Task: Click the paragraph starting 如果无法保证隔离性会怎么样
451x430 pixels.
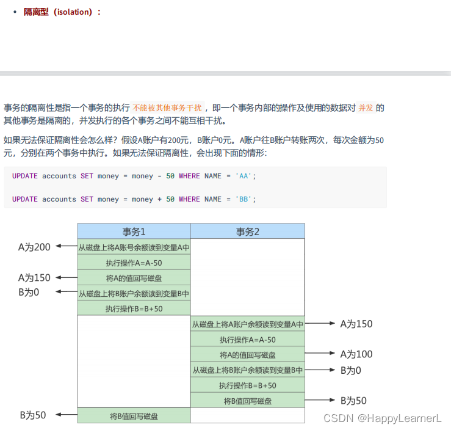Action: 193,147
